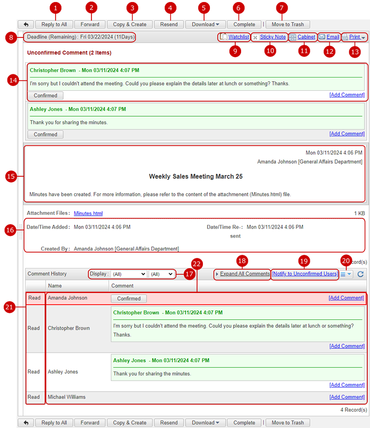Click the top back arrow button
Viewport: 370px width, 428px height.
click(x=26, y=24)
